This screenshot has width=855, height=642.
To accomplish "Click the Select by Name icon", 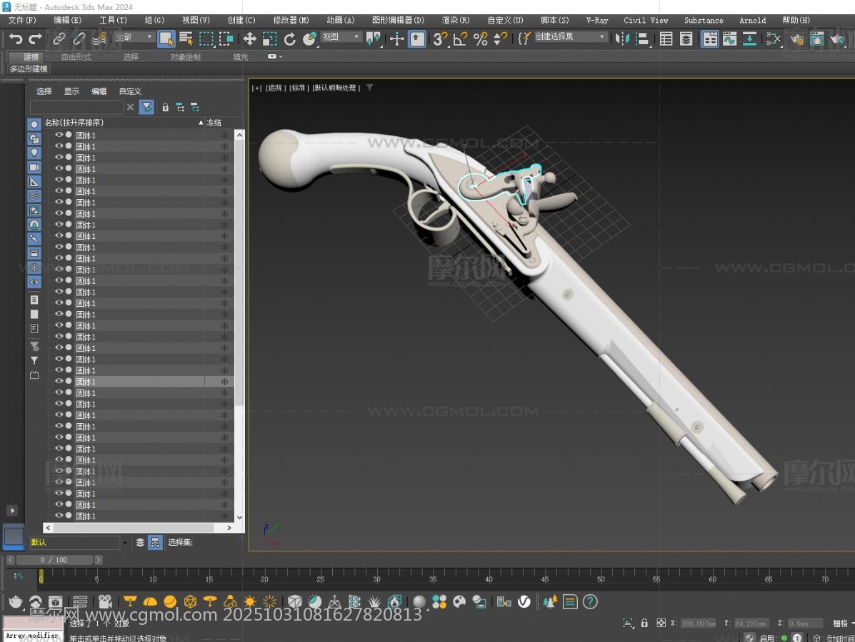I will pyautogui.click(x=186, y=39).
